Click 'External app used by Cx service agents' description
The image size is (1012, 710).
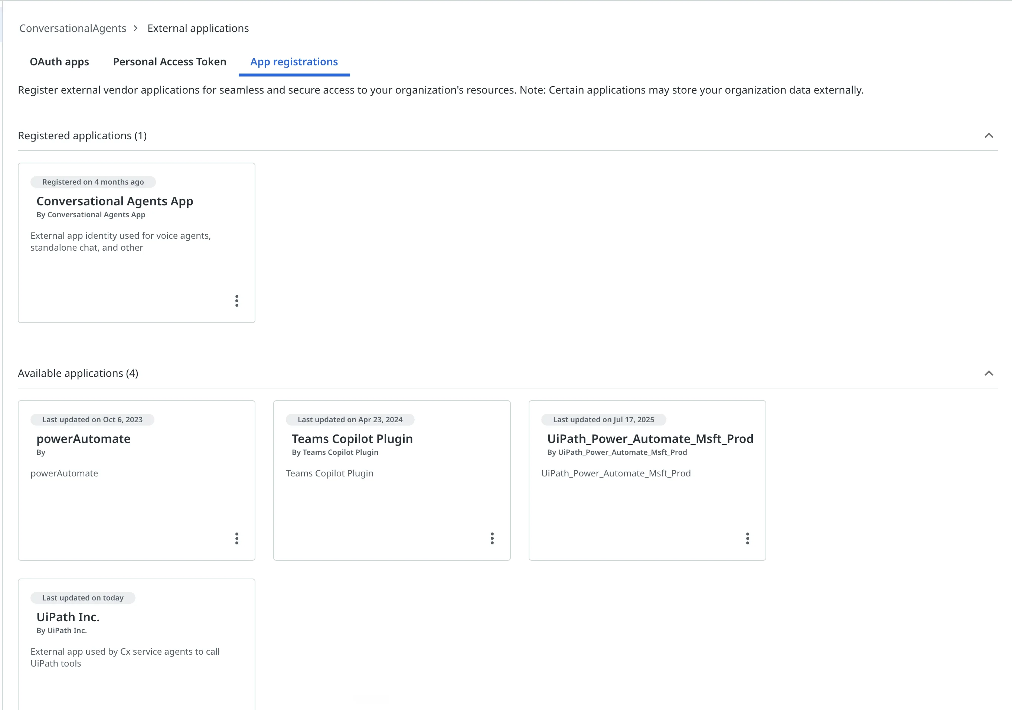point(125,658)
